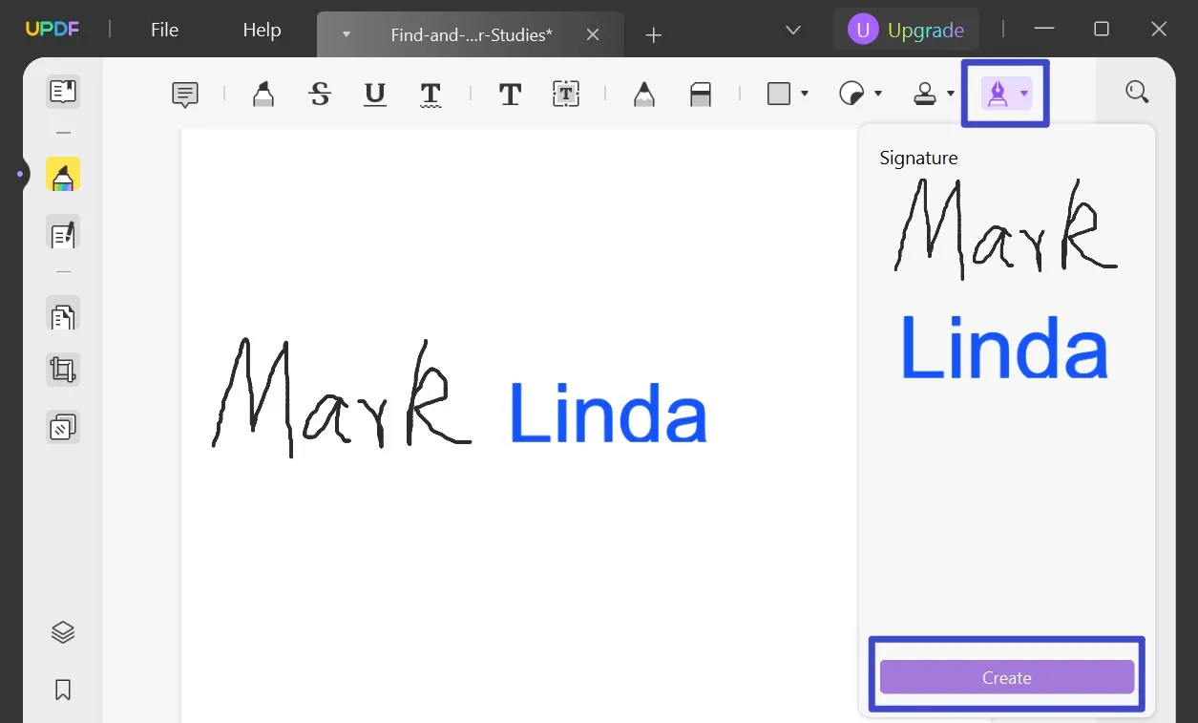Select the underline markup tool

[375, 94]
